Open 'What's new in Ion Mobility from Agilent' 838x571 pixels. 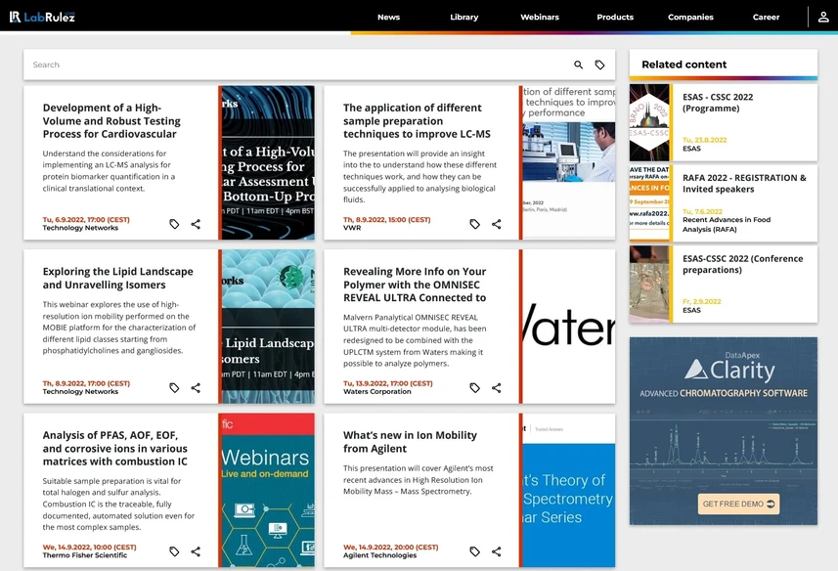click(x=410, y=442)
